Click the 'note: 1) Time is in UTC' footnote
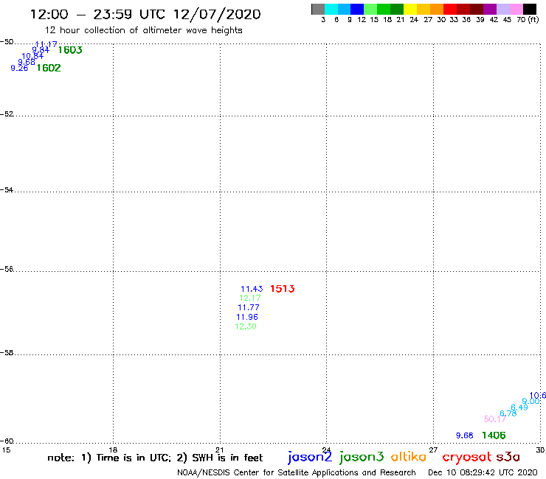 pyautogui.click(x=109, y=458)
